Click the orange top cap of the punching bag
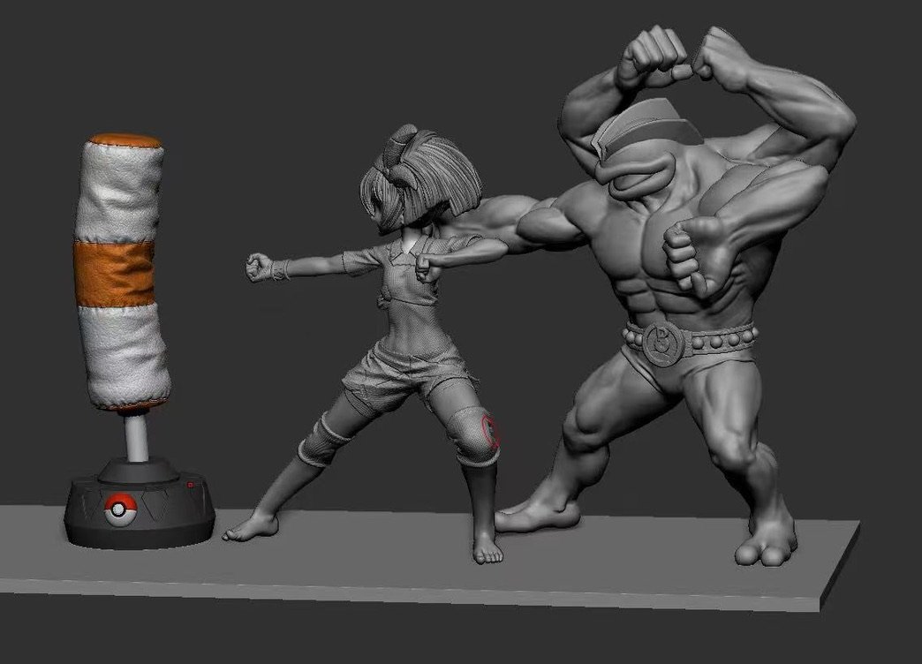This screenshot has width=922, height=664. 125,140
